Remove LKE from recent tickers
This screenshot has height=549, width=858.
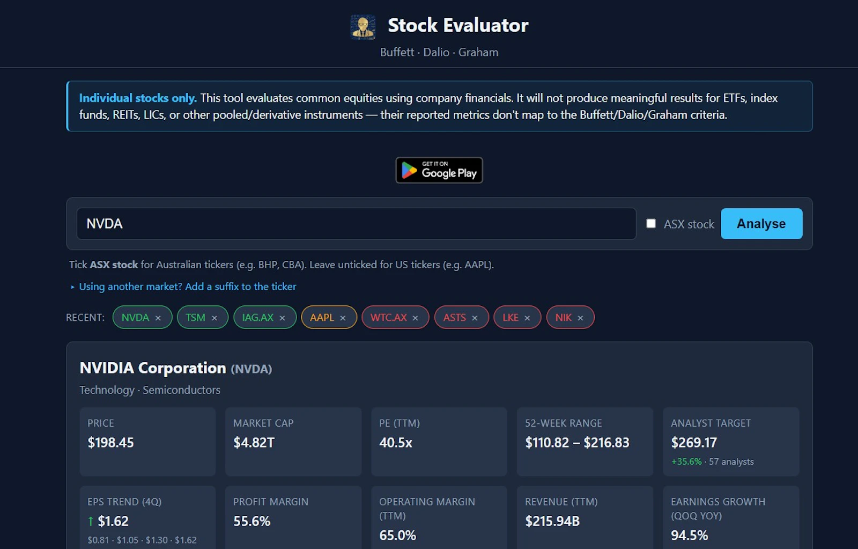coord(528,318)
